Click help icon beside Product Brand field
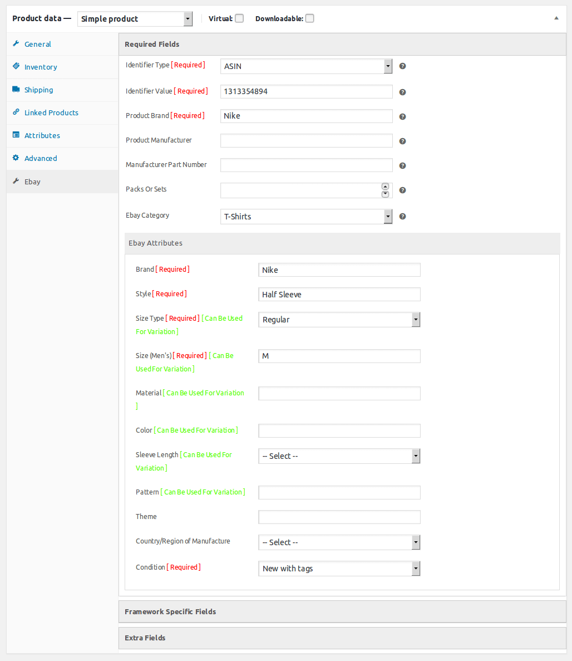Screen dimensions: 572x661 [x=403, y=117]
